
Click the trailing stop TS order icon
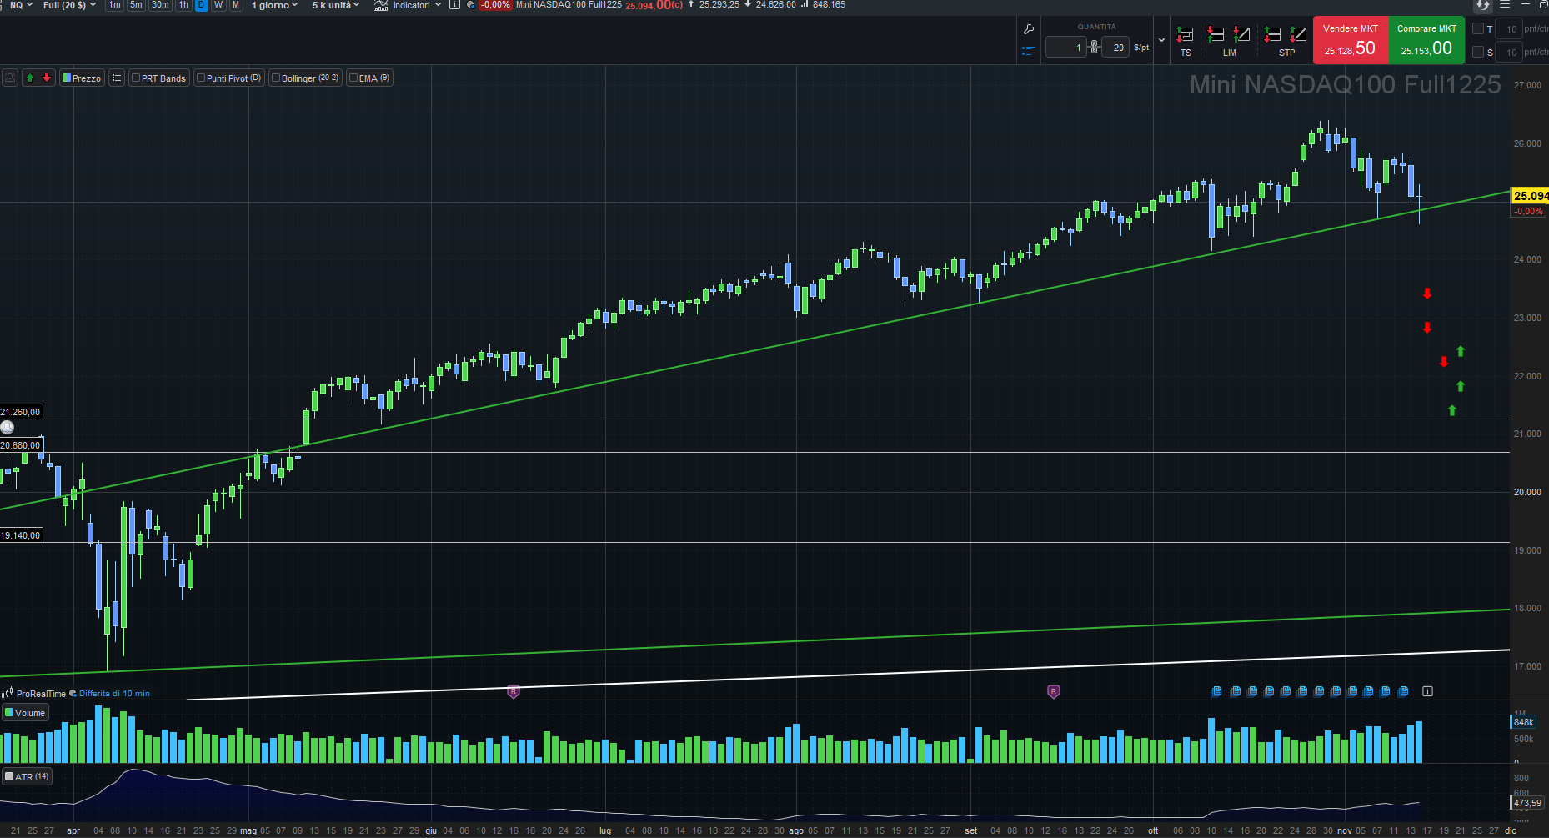1185,35
